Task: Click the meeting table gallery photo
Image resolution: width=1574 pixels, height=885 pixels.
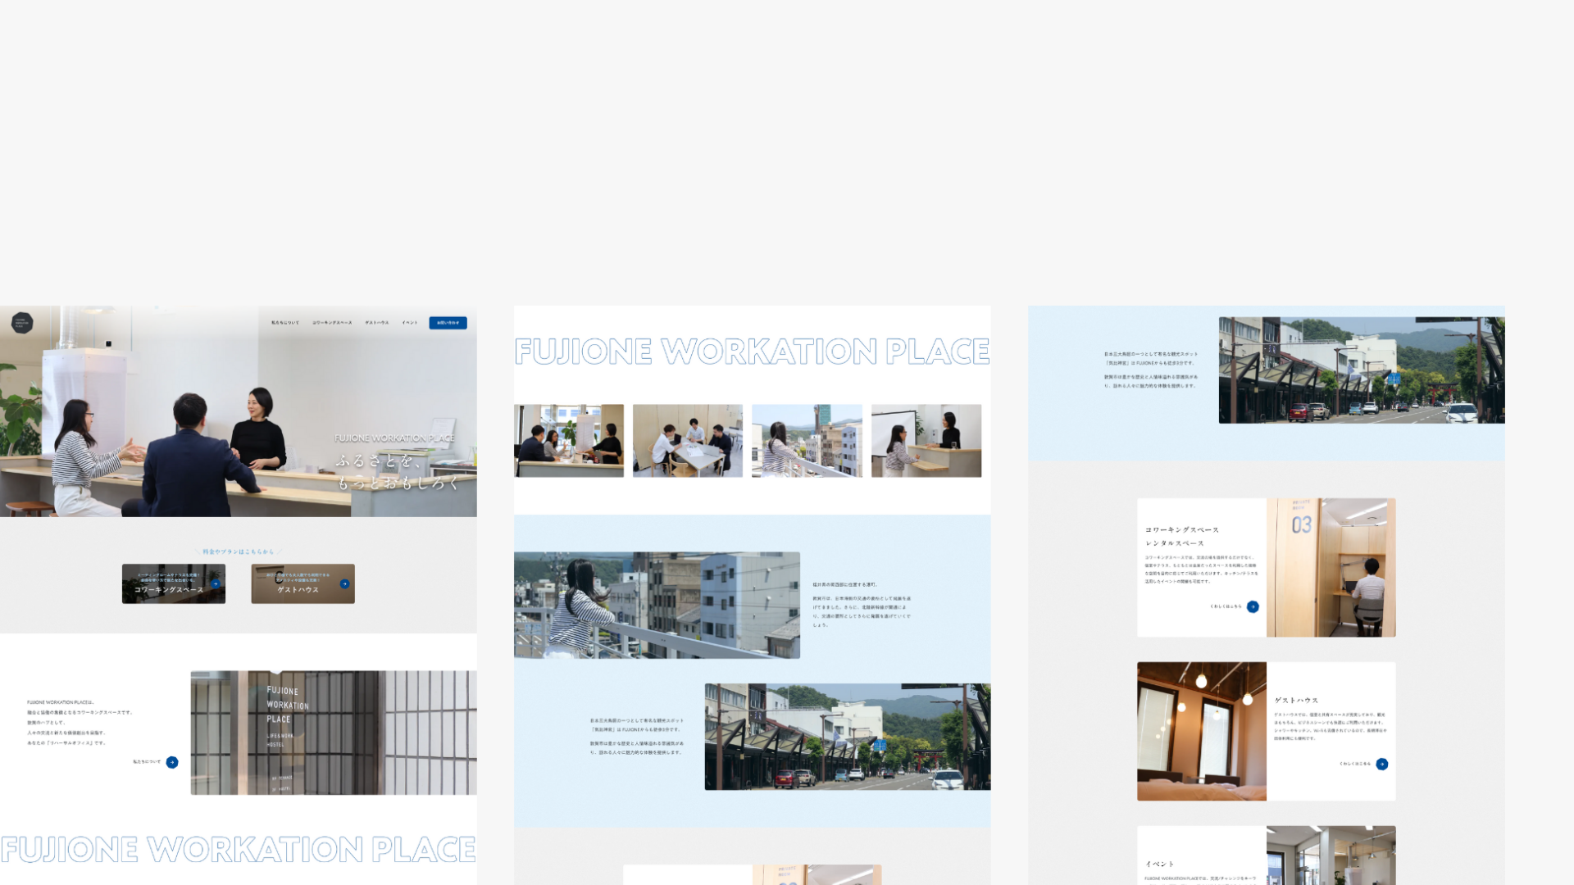Action: (688, 441)
